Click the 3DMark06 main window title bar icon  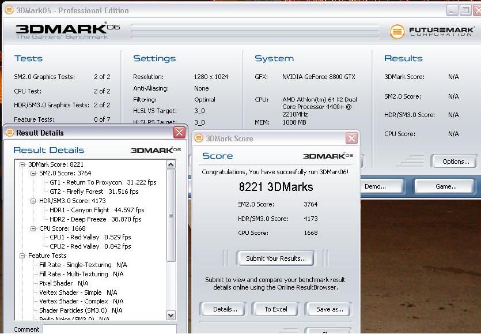(x=9, y=10)
